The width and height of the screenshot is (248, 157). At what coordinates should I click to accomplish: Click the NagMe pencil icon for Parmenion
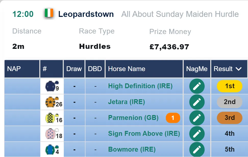197,118
